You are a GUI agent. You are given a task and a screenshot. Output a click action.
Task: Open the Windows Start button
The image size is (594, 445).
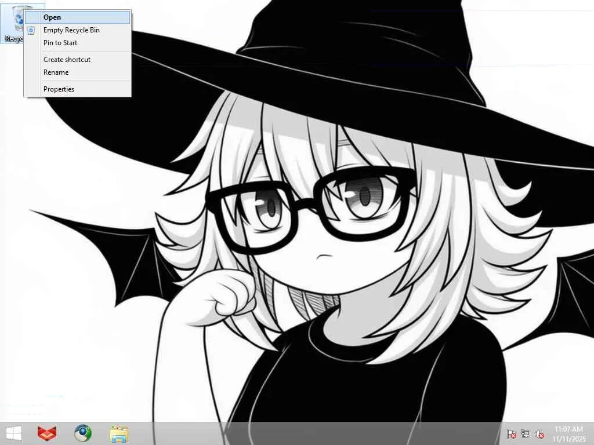point(14,433)
